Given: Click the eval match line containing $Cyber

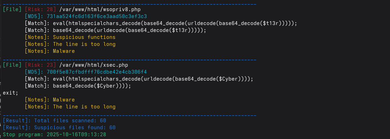Looking at the screenshot, I should (153, 79).
